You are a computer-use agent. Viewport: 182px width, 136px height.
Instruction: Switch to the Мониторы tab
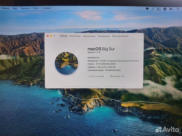[75, 36]
